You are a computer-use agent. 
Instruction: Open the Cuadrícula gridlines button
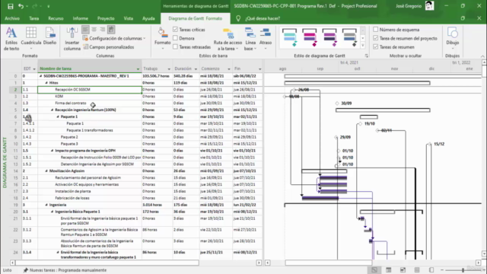[30, 39]
